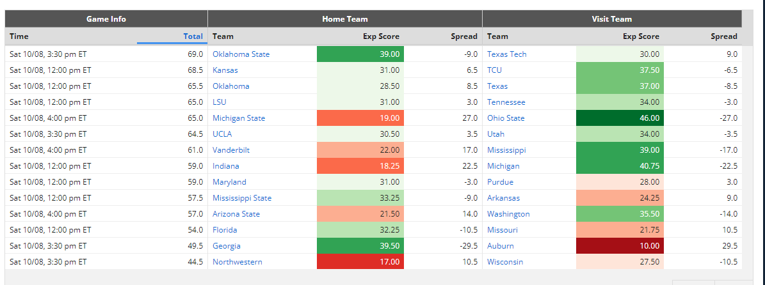Open the Washington team link

508,214
